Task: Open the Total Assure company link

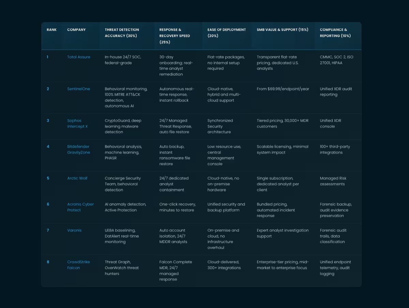Action: pyautogui.click(x=79, y=57)
